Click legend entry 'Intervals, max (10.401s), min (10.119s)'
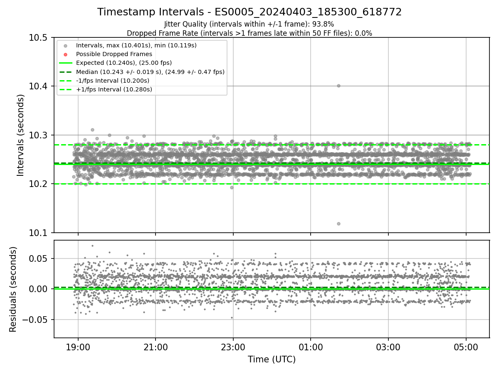Viewport: 499px width, 374px height. pos(136,45)
